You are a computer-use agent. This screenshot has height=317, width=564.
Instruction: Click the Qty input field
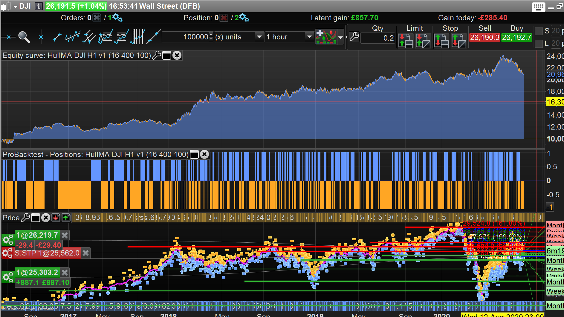(377, 38)
